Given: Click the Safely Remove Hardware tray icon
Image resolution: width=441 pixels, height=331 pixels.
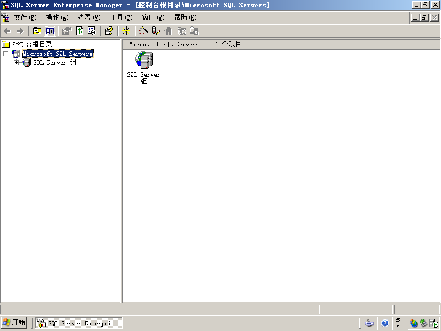Looking at the screenshot, I should pos(423,323).
